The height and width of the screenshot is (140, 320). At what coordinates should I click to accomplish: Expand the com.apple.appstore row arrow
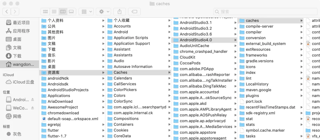235,133
